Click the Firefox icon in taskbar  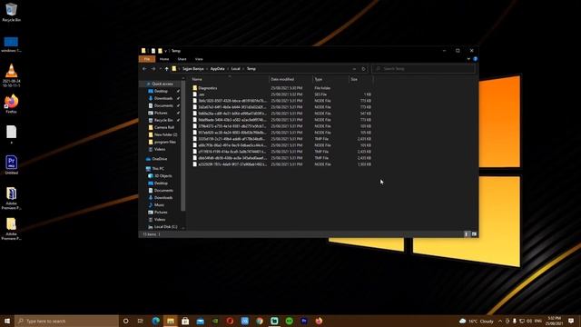pos(319,321)
